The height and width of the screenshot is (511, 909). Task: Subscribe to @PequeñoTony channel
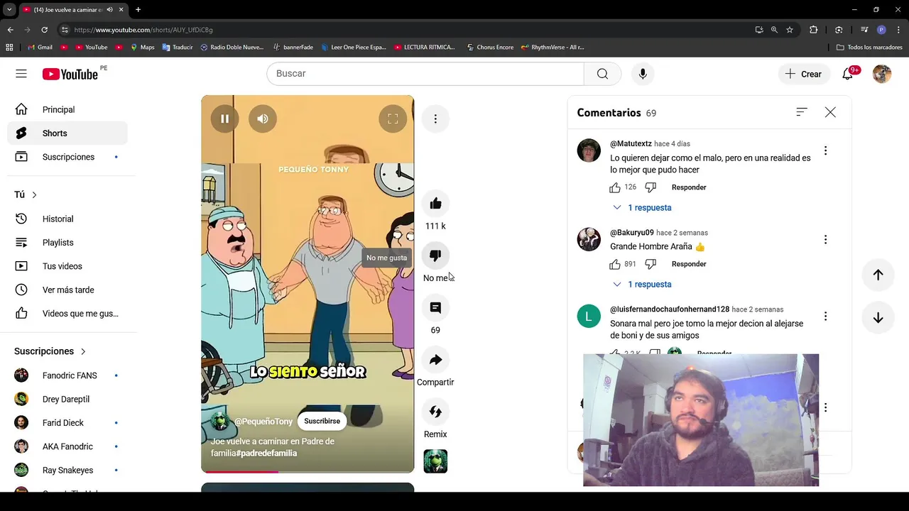[322, 421]
